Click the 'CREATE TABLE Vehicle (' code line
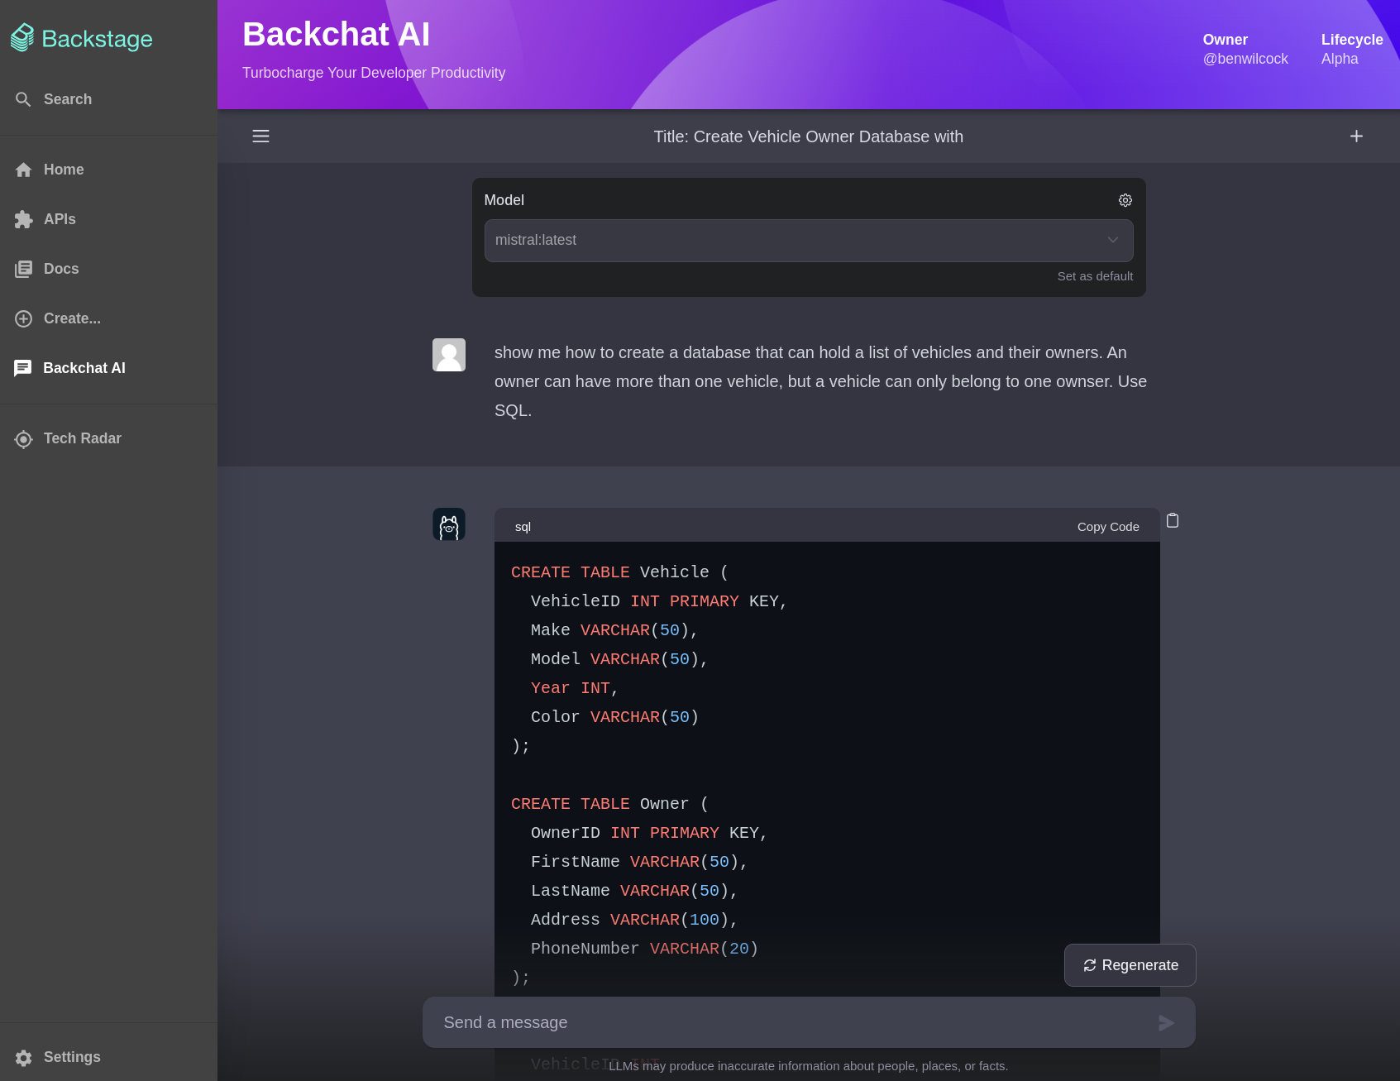 [x=620, y=572]
